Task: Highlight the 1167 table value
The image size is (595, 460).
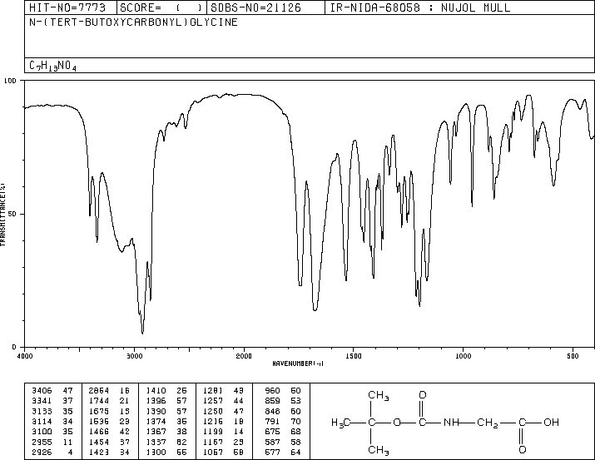Action: pyautogui.click(x=213, y=442)
